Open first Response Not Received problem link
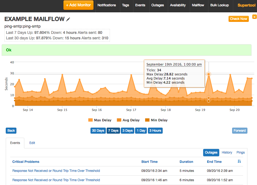The image size is (257, 185). pos(56,171)
